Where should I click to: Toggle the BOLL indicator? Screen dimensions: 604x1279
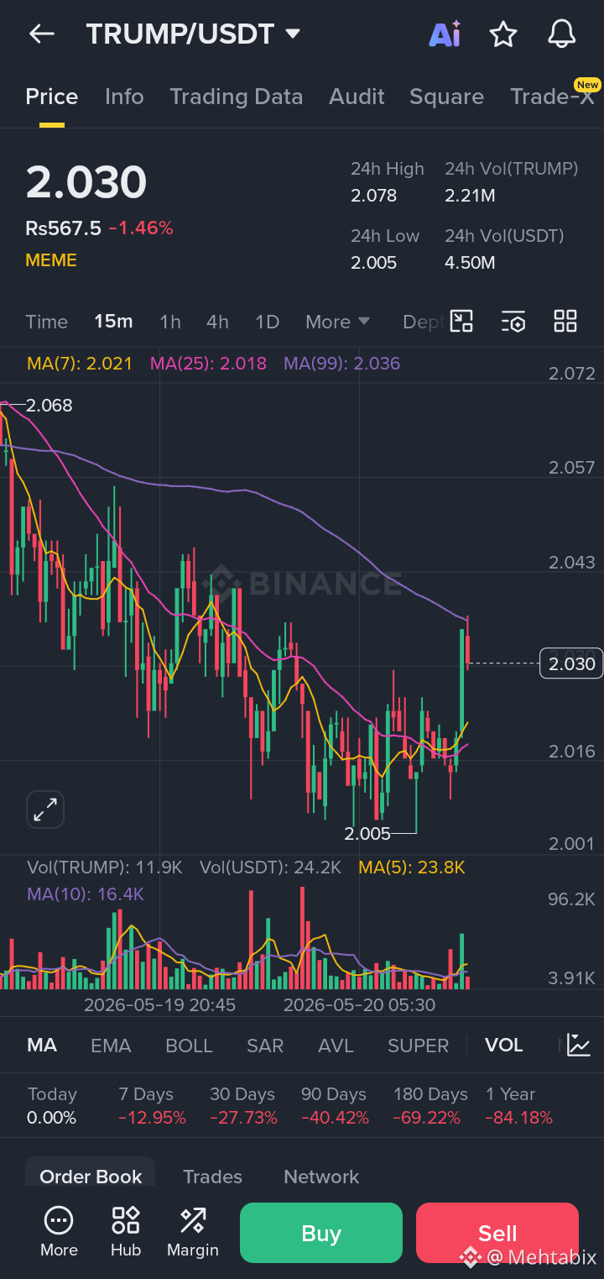pyautogui.click(x=189, y=1046)
